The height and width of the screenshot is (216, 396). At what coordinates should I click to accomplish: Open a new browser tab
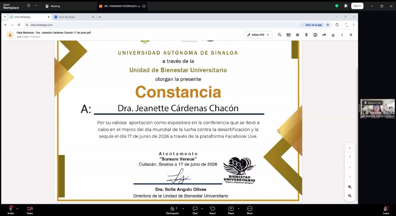(100, 17)
